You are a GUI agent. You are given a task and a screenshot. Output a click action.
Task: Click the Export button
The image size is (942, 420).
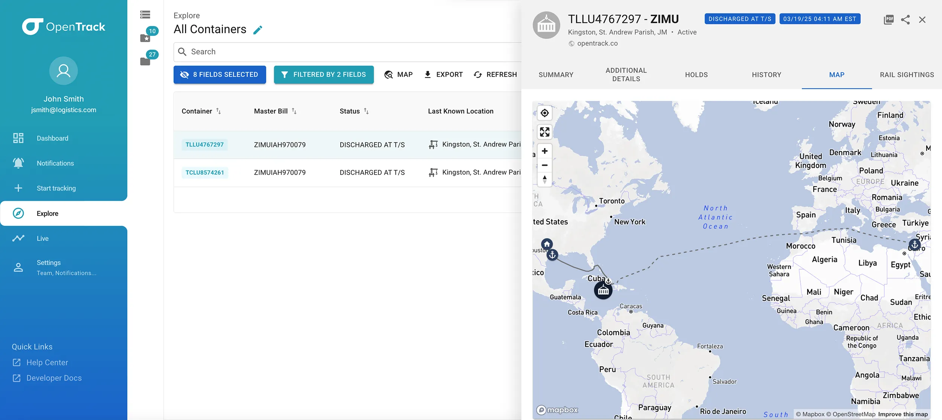pos(443,74)
